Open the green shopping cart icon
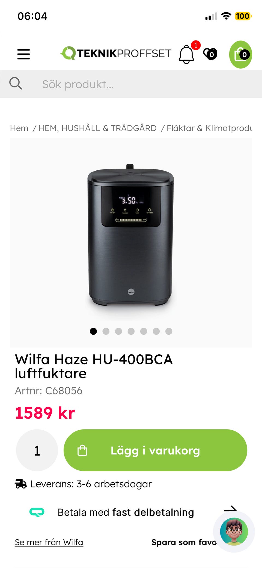 tap(241, 54)
